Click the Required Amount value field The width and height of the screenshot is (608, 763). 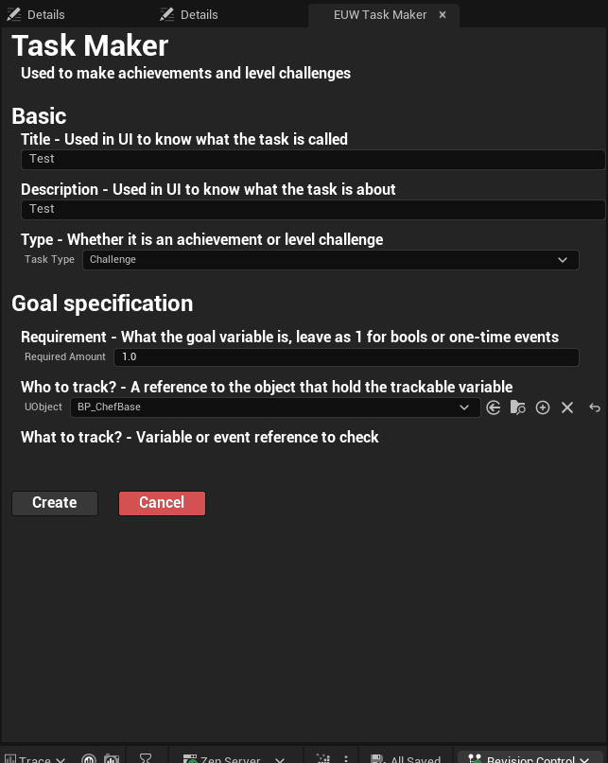[x=345, y=357]
